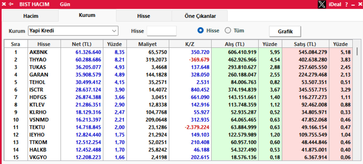Switch to the Öne Çıkanlar tab
The height and width of the screenshot is (164, 363).
click(x=200, y=16)
